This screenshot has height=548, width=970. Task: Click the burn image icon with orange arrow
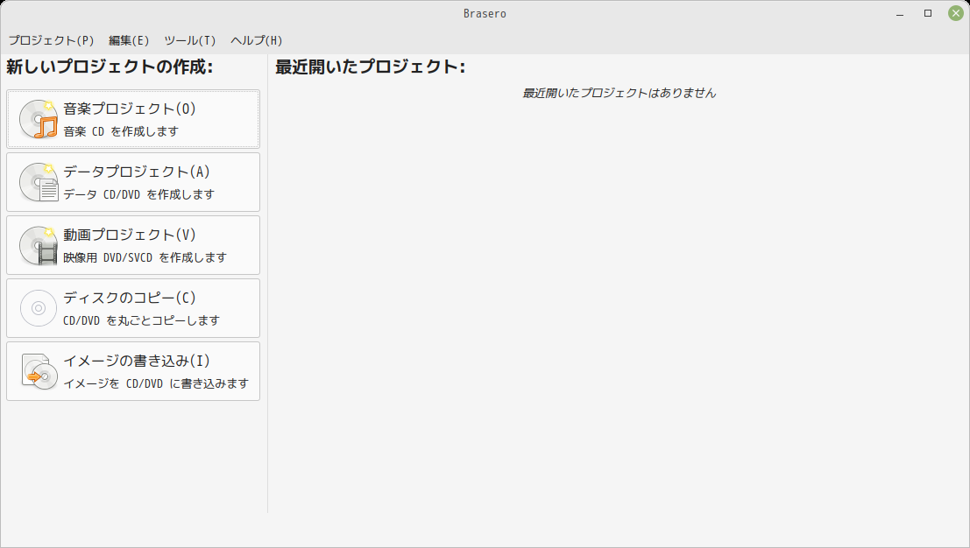click(x=39, y=371)
